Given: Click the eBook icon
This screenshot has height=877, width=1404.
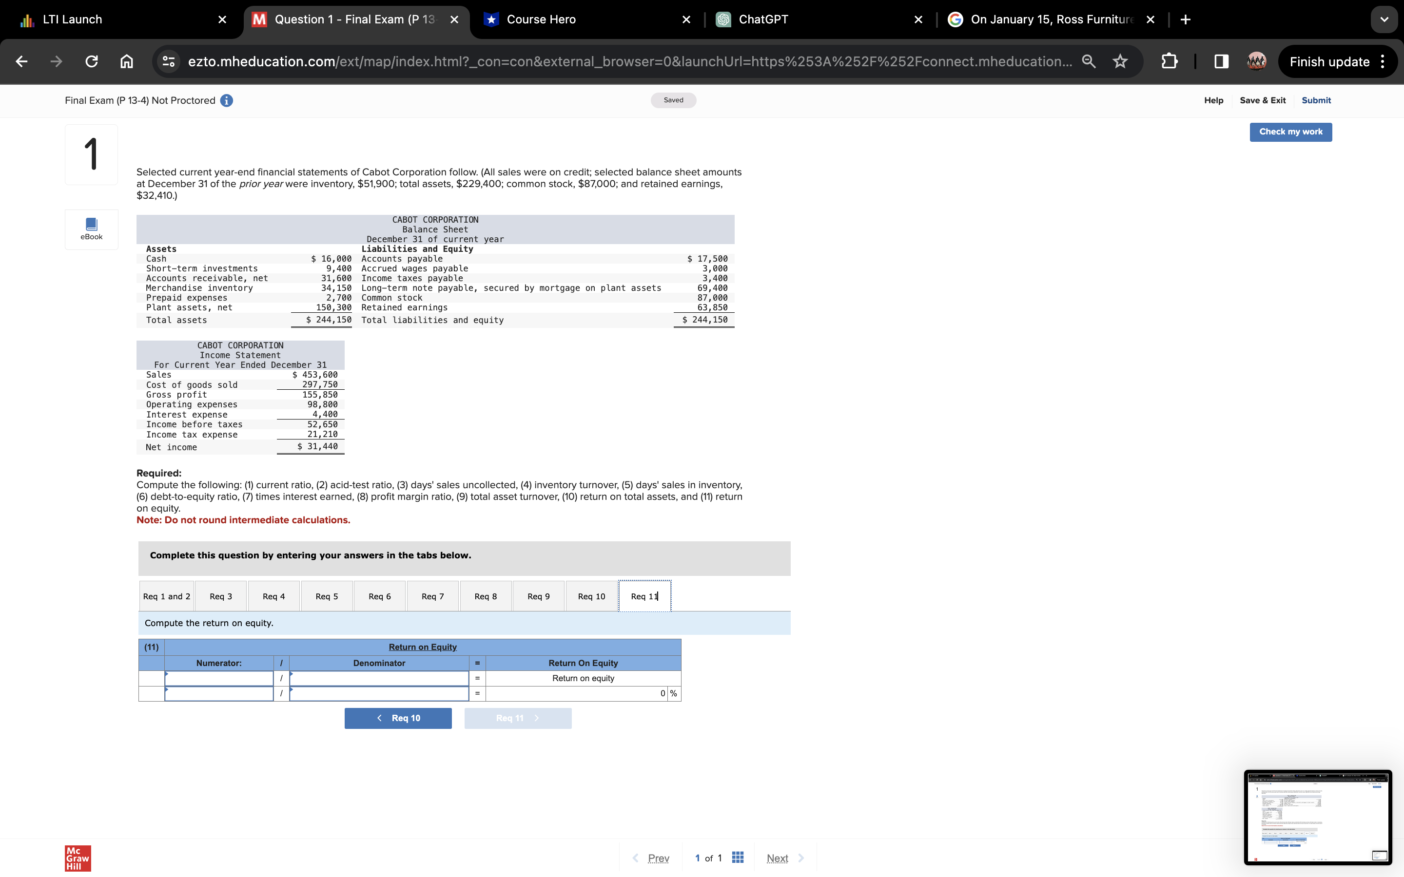Looking at the screenshot, I should click(x=91, y=229).
